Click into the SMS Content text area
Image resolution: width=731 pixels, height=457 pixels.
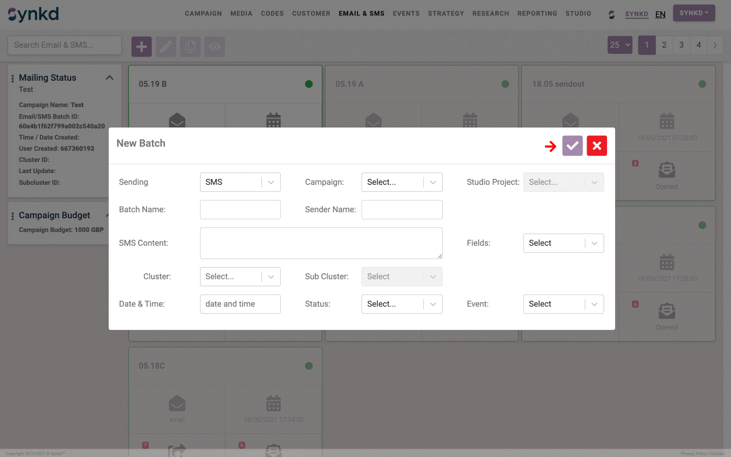click(x=321, y=243)
